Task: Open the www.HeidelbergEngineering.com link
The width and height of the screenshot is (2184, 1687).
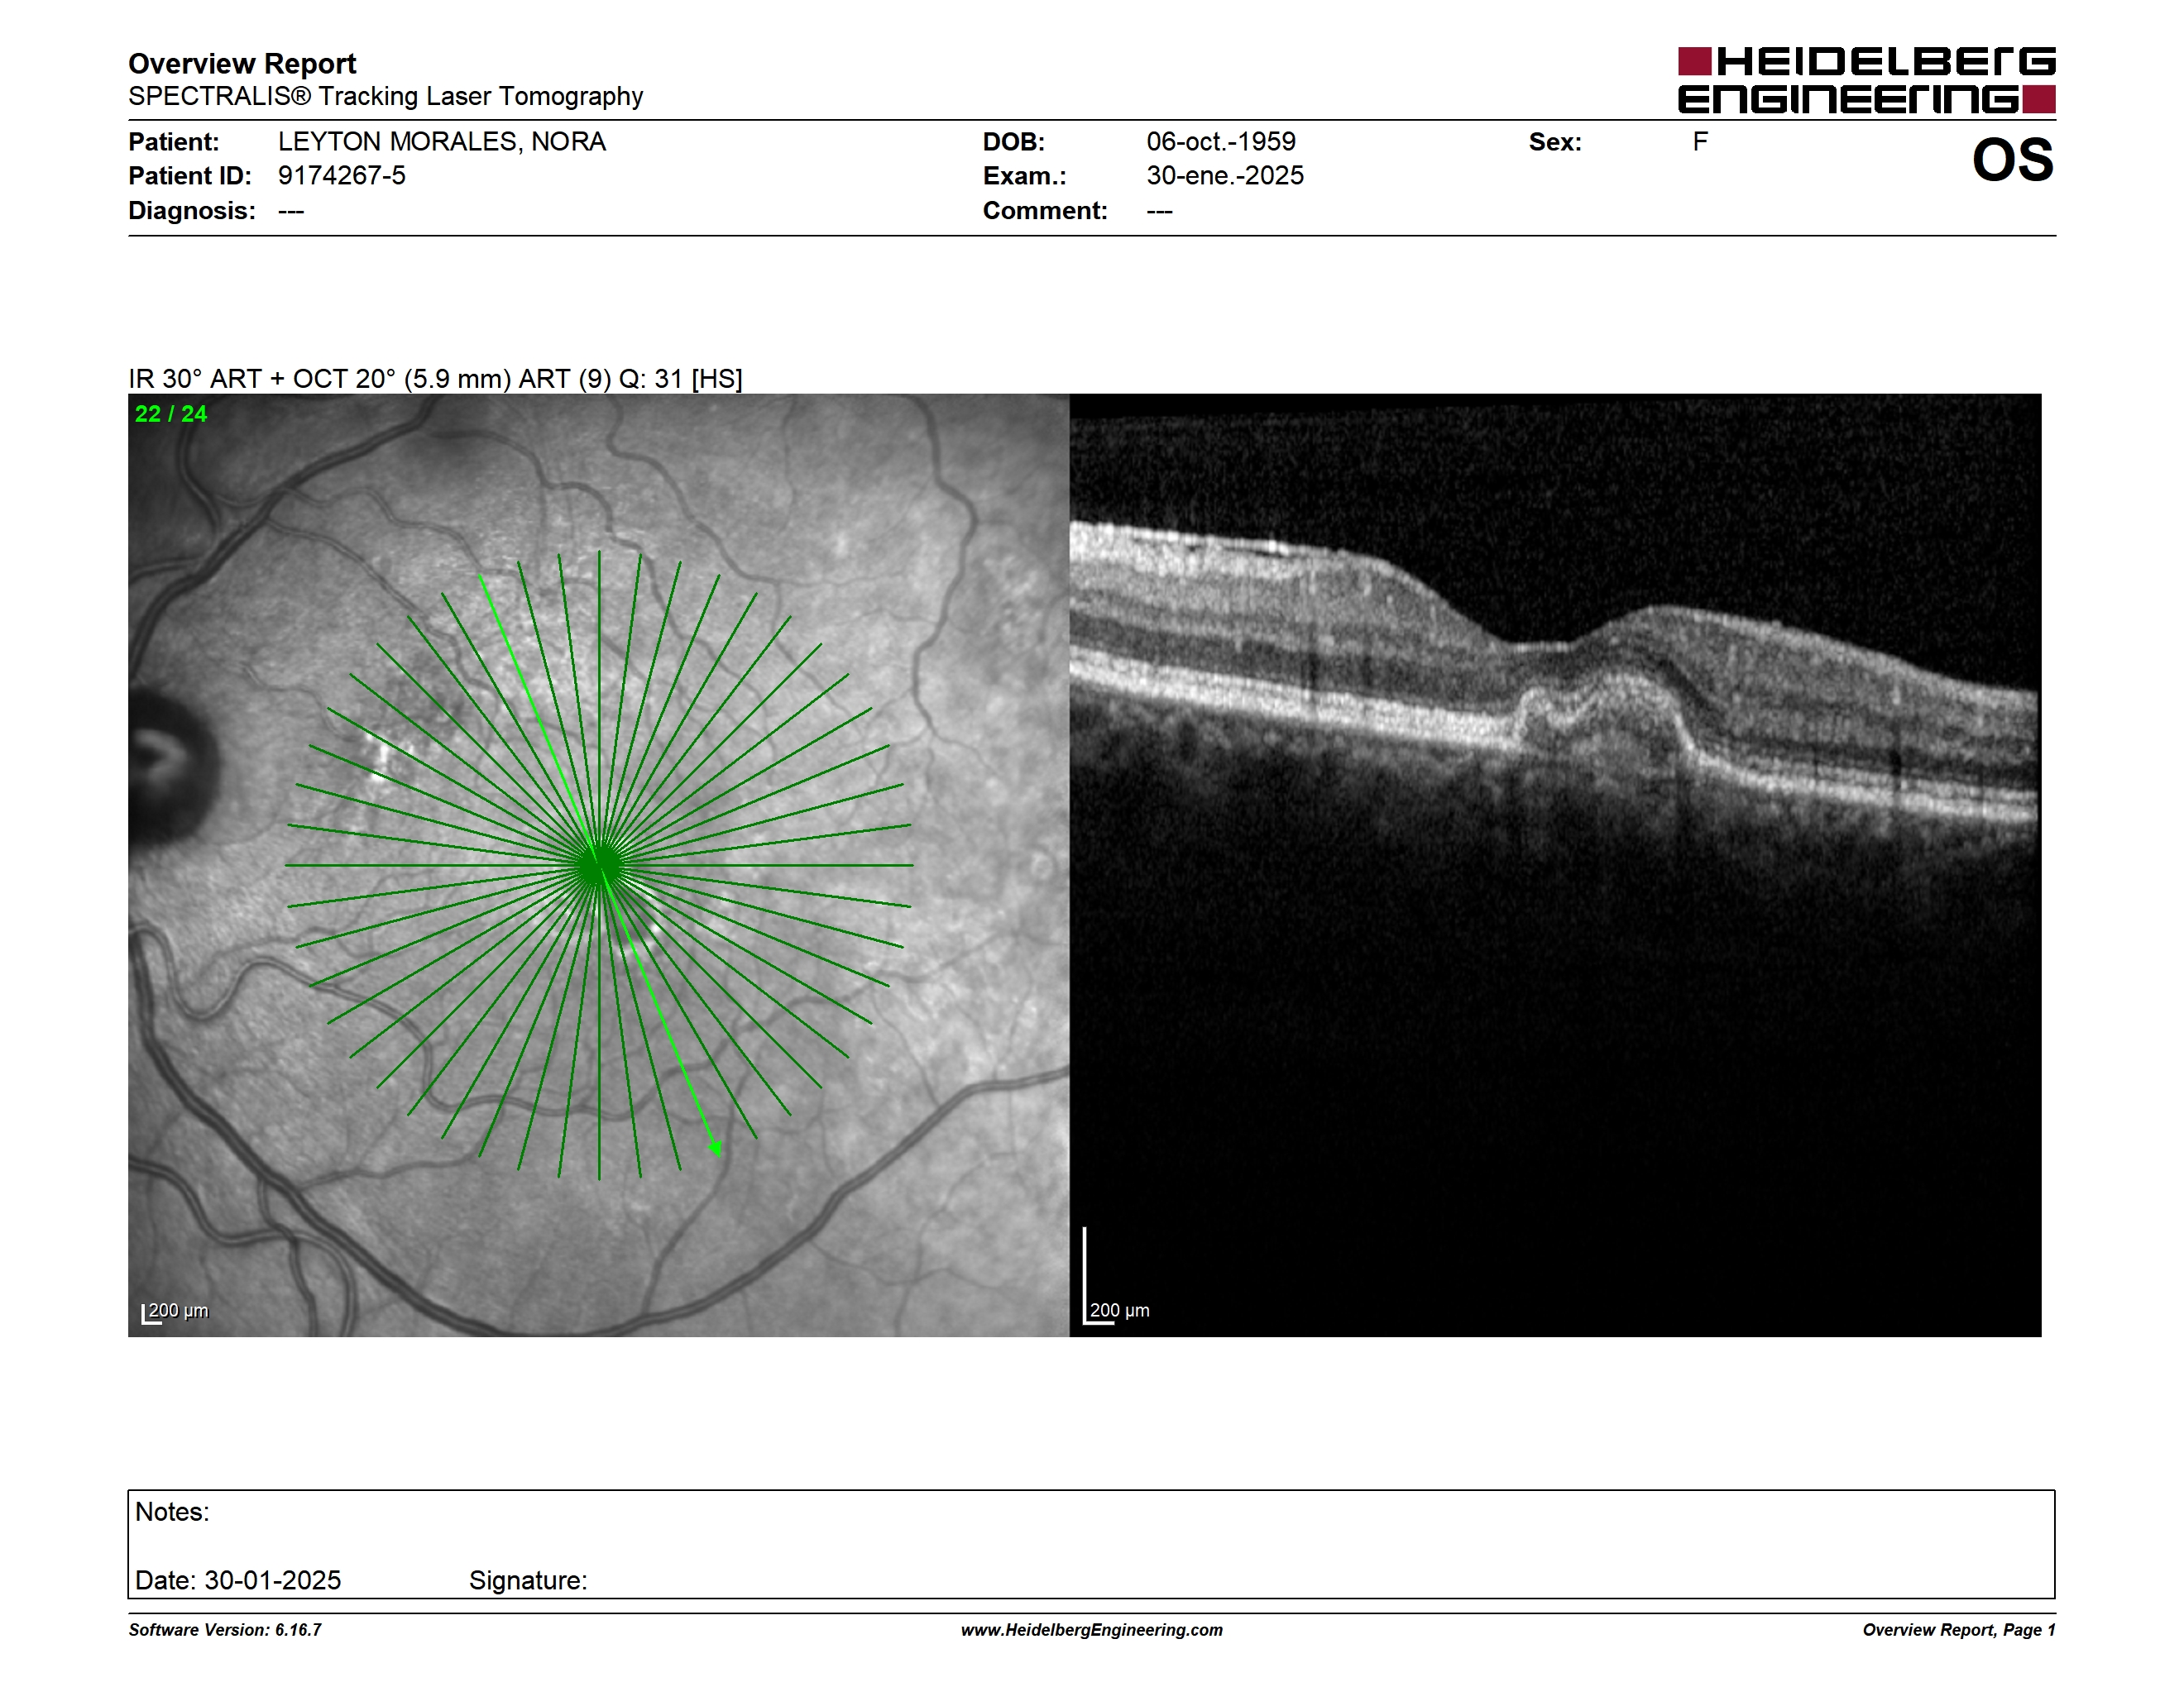Action: pos(1092,1630)
